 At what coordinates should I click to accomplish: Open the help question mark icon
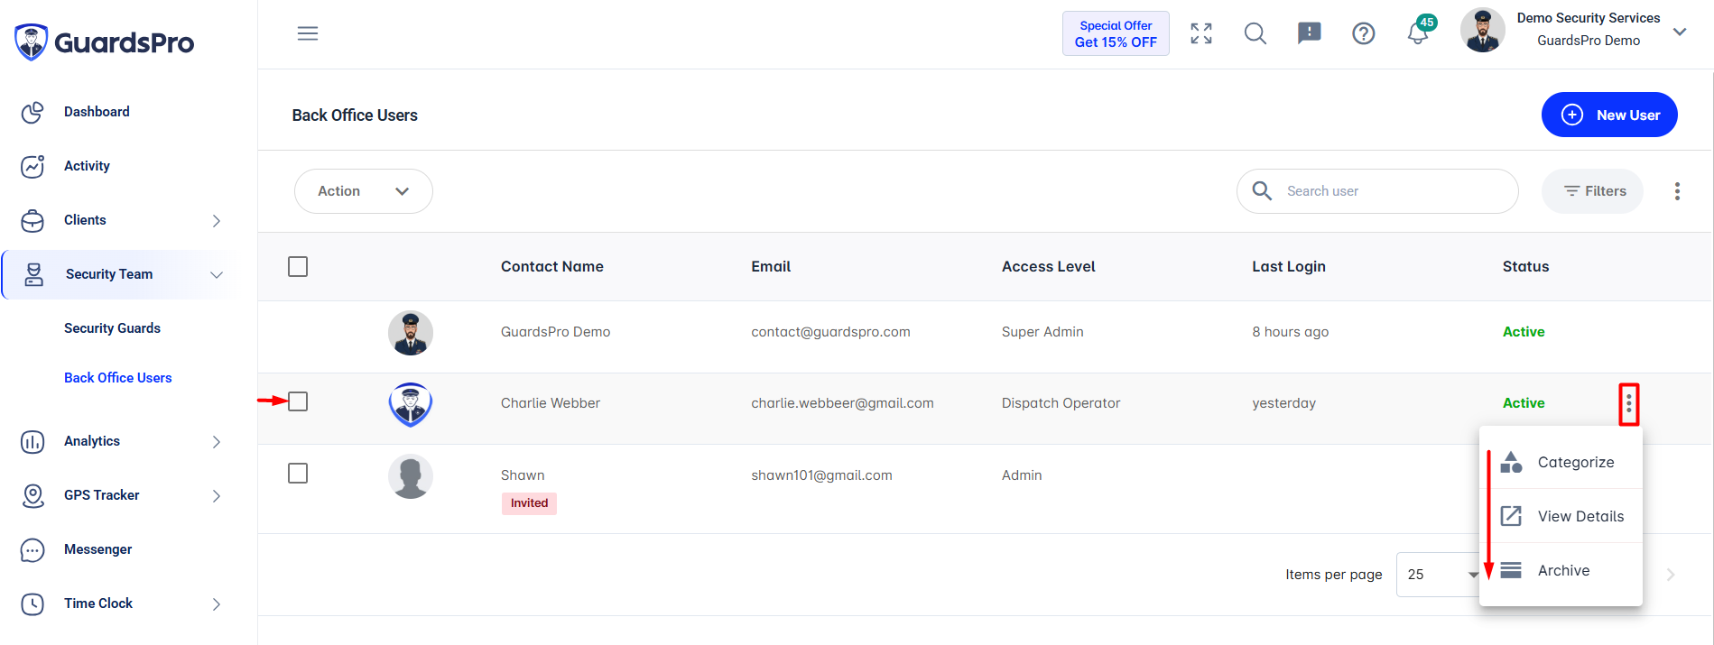point(1364,33)
